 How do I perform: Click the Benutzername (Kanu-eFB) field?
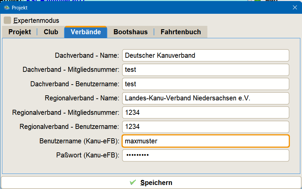point(205,141)
